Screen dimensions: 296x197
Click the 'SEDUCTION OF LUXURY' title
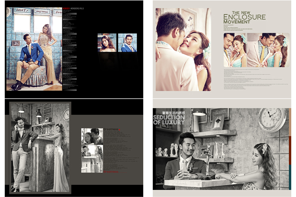pyautogui.click(x=169, y=119)
